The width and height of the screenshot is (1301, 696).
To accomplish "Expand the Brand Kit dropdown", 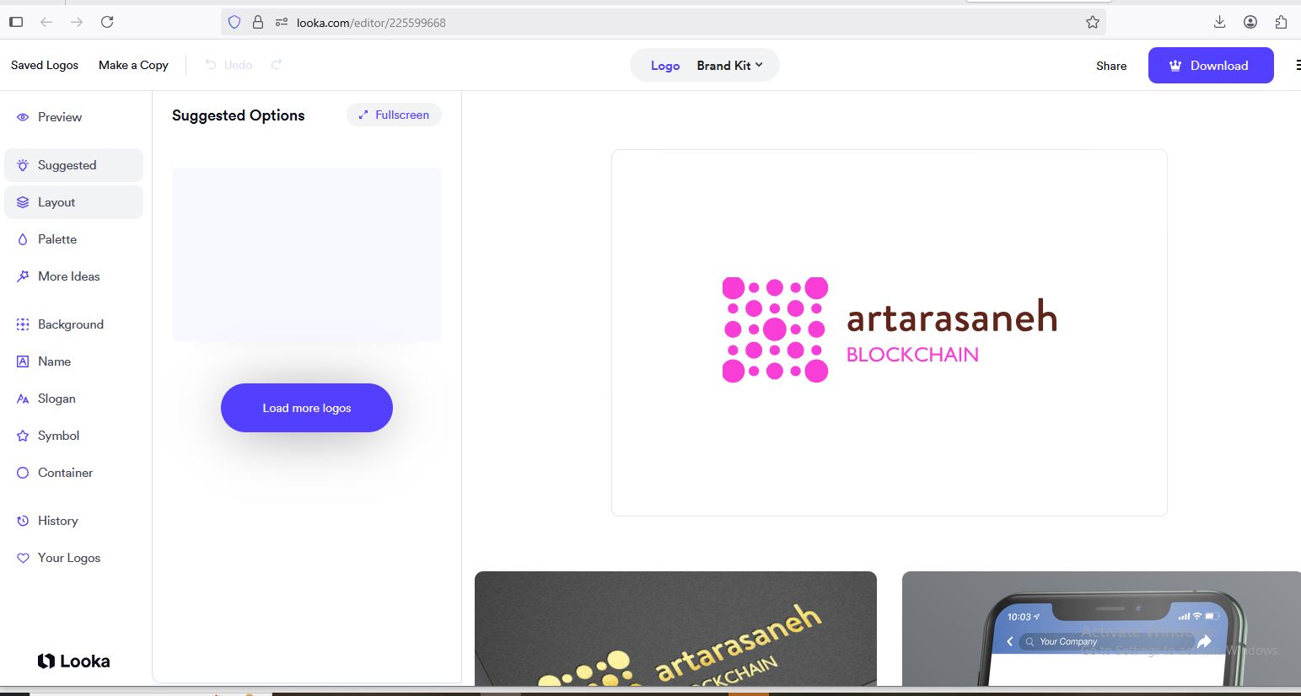I will 729,66.
